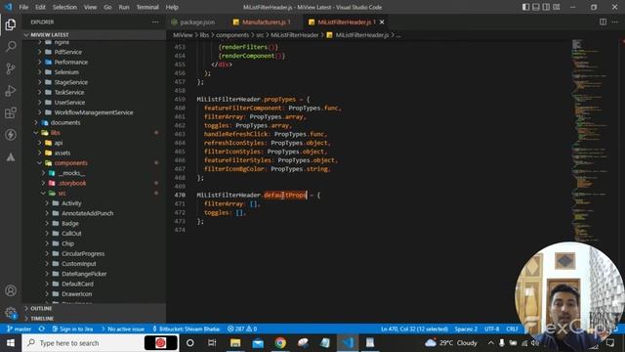Open customize layout icon in title bar
Screen dimensions: 625x352
(557, 7)
